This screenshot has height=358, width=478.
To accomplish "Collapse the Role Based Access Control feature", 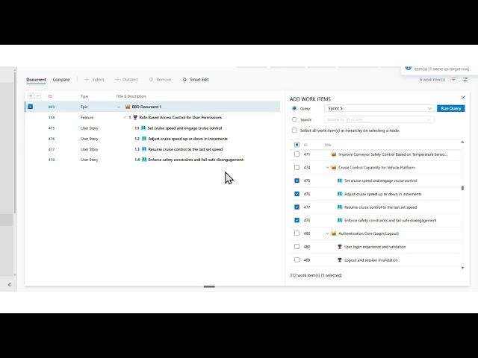I will click(x=125, y=118).
